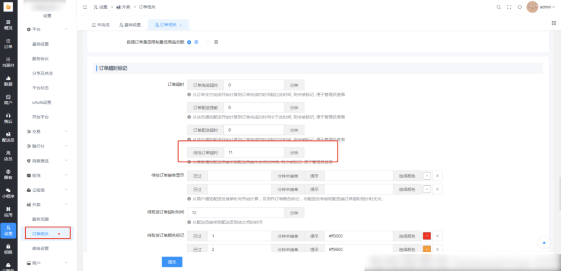Screen dimensions: 561x271
Task: Go to 订单 in the dark navigation bar
Action: pos(8,43)
